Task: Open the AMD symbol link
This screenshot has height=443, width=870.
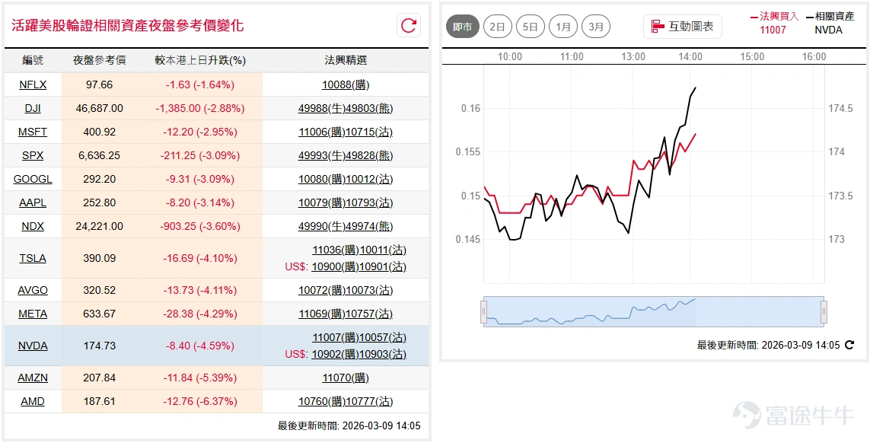Action: 33,401
